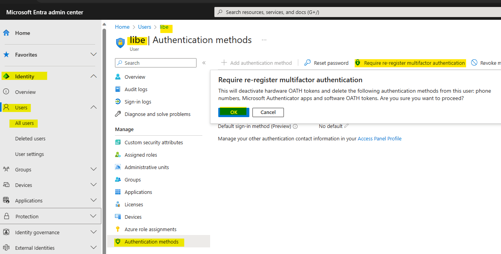Click the Overview info icon under Identity

coord(6,92)
